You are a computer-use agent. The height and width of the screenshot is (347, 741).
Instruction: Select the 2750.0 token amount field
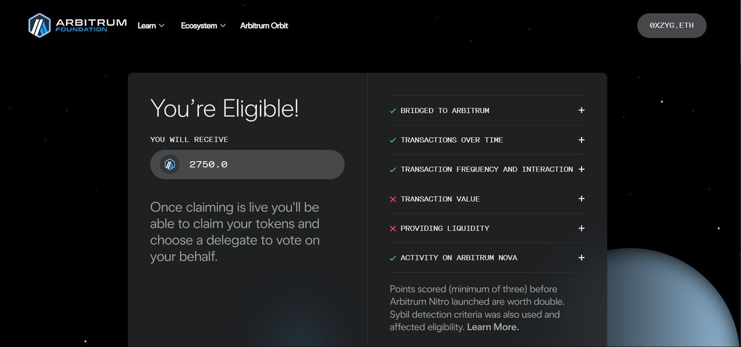pos(247,164)
